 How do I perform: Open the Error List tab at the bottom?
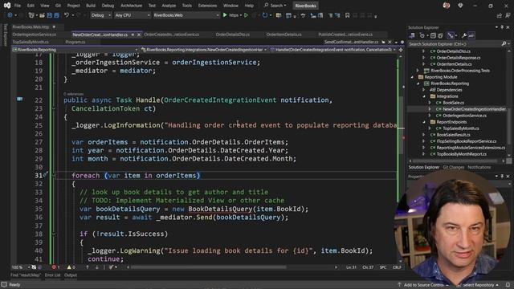tap(52, 275)
